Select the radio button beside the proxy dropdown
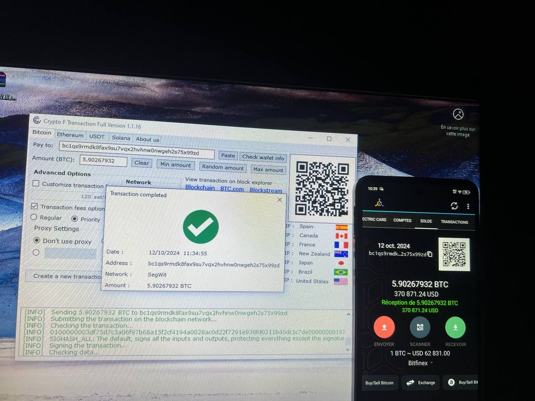The width and height of the screenshot is (535, 401). (36, 252)
